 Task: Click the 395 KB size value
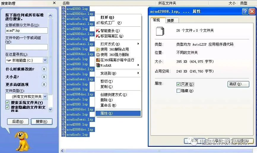(x=195, y=62)
